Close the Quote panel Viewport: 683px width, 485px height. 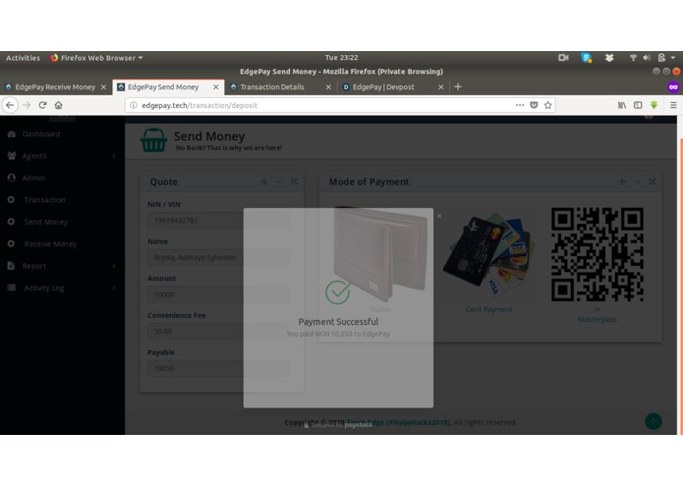294,182
